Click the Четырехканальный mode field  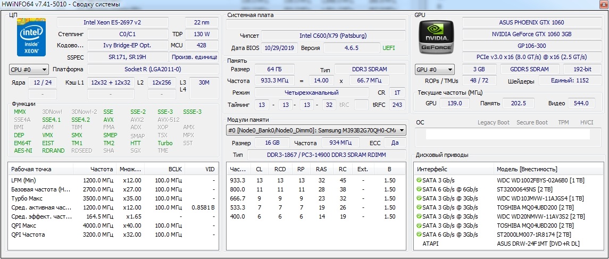pyautogui.click(x=312, y=93)
